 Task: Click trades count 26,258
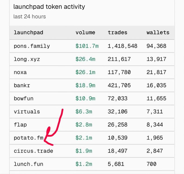point(117,125)
